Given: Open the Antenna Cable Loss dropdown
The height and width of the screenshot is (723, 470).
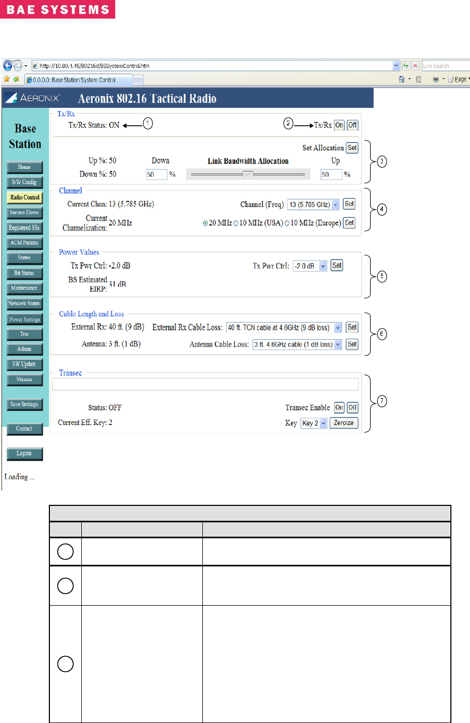Looking at the screenshot, I should pyautogui.click(x=297, y=345).
